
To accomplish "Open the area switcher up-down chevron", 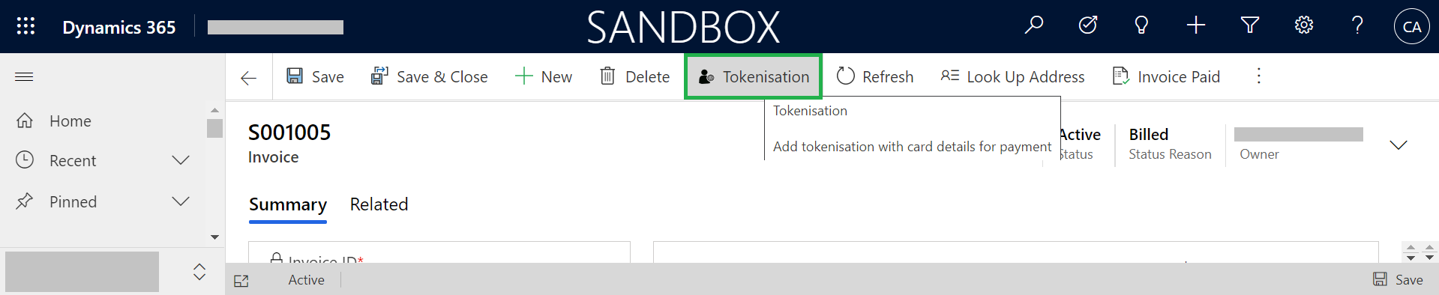I will coord(199,272).
